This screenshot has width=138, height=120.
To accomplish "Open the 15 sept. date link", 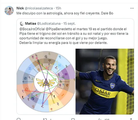I will tap(69, 23).
